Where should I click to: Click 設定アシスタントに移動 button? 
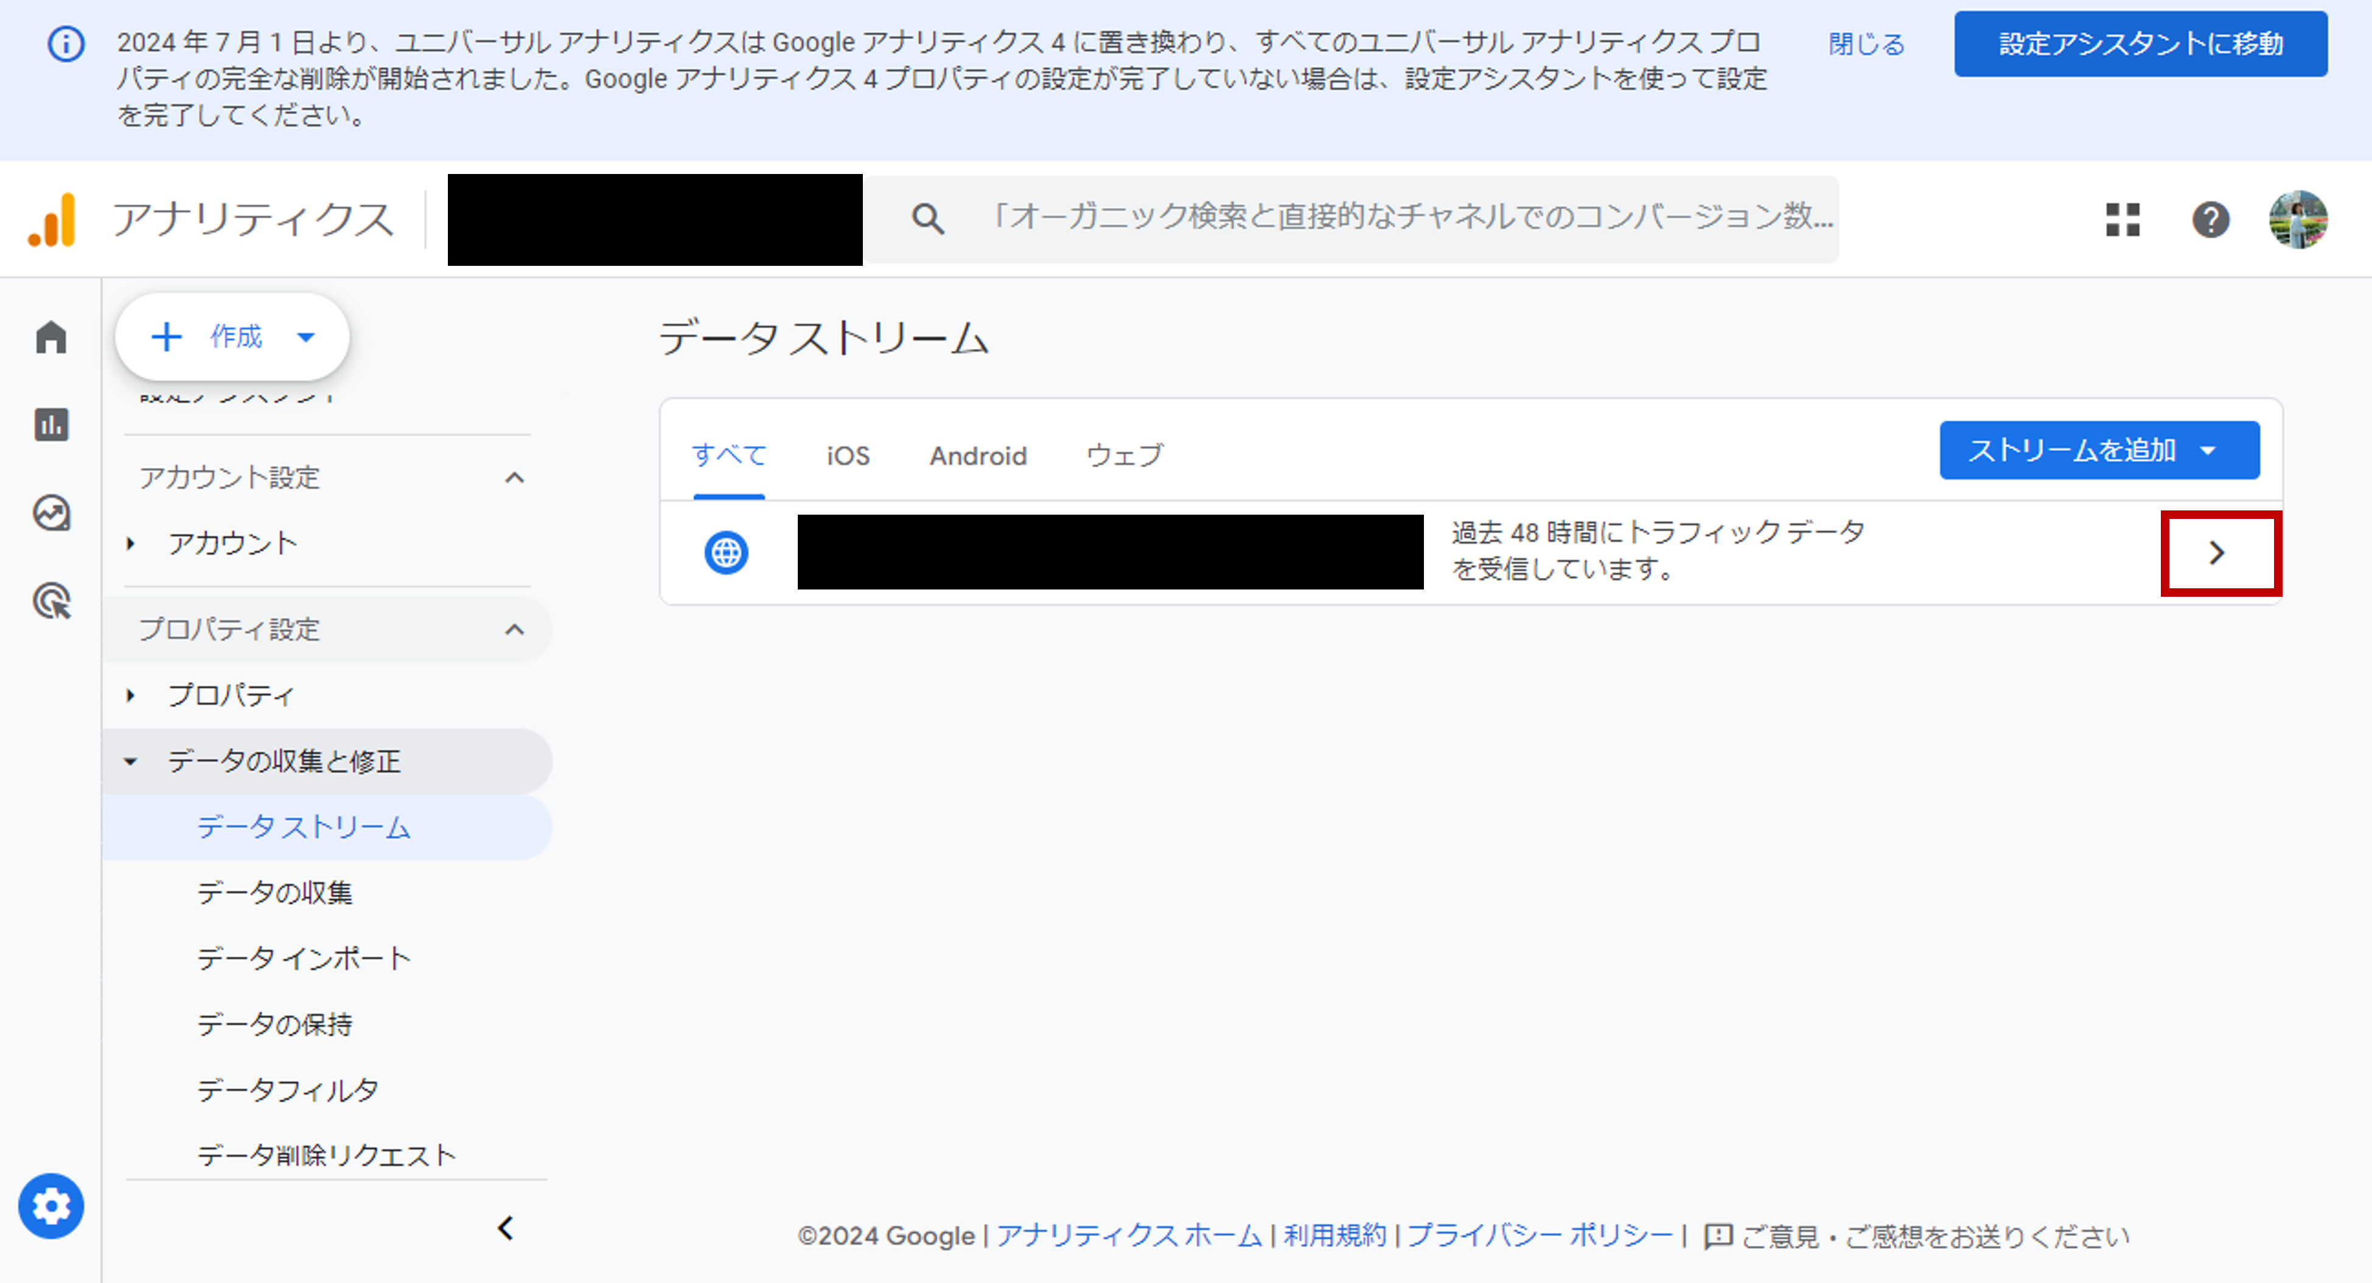2140,43
